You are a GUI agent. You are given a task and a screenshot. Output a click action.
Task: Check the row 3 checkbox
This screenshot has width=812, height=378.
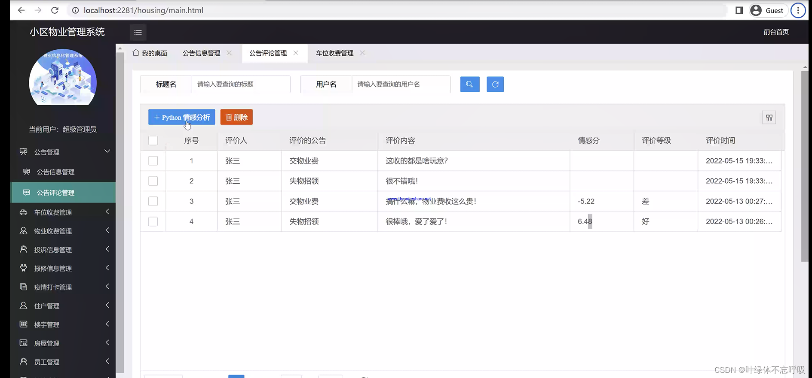[x=153, y=201]
